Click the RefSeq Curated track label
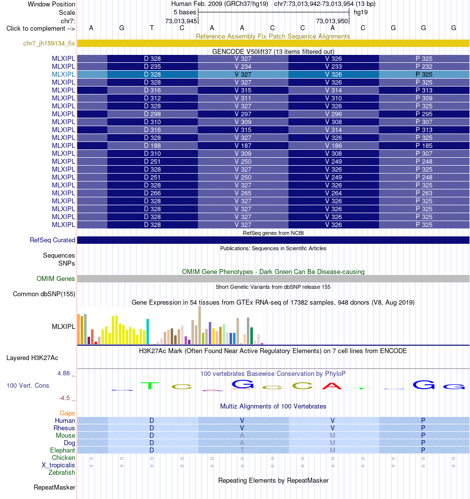Screen dimensions: 470x499 point(52,240)
